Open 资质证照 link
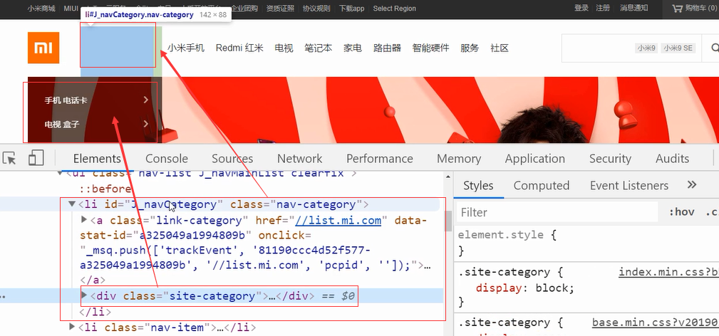 (280, 9)
